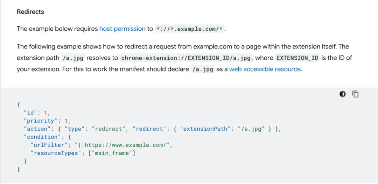Click the *://*.example.com/* inline code
The width and height of the screenshot is (378, 184).
tap(190, 29)
